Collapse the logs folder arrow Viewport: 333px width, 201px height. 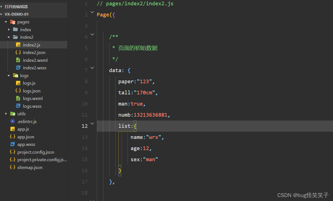coord(9,75)
